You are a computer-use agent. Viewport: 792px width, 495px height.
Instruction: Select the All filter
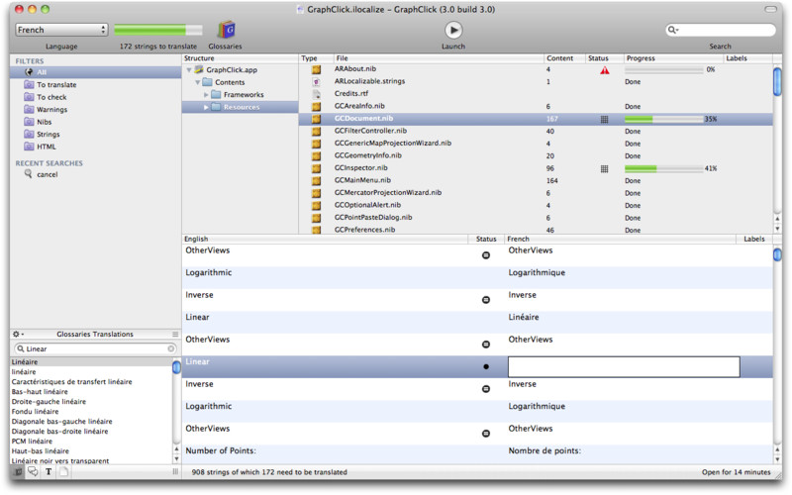pos(95,72)
